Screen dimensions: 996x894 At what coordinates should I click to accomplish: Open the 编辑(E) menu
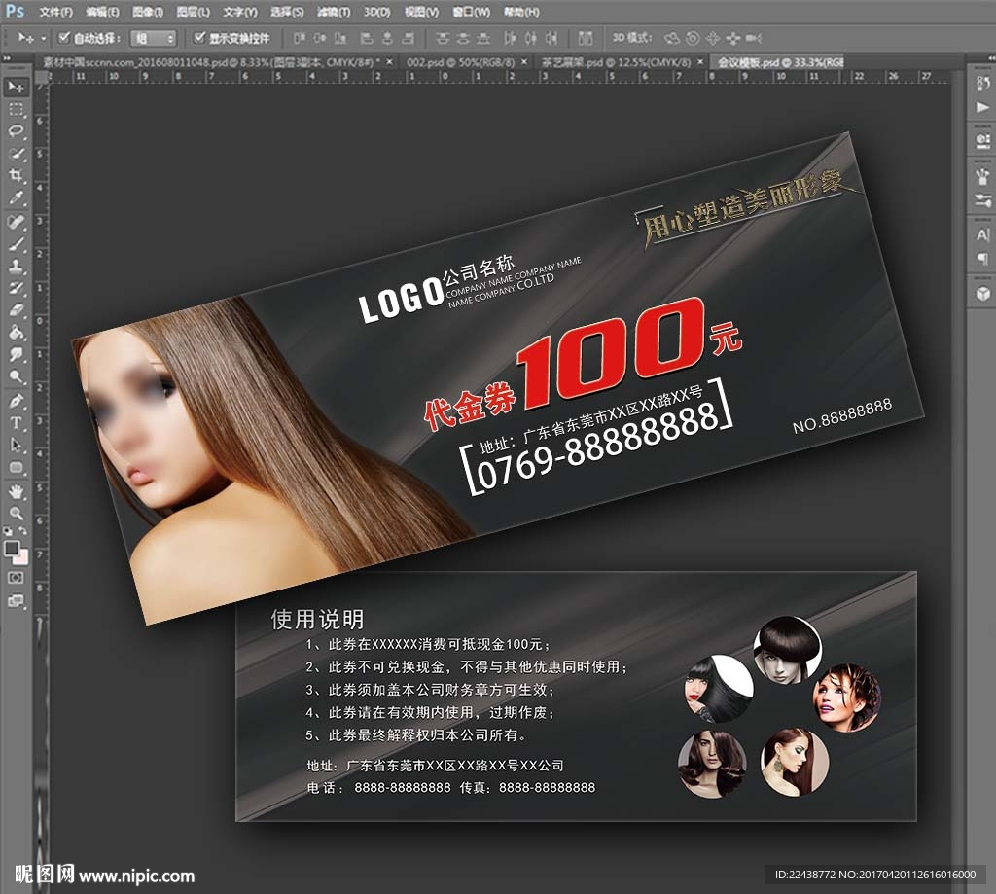tap(102, 12)
